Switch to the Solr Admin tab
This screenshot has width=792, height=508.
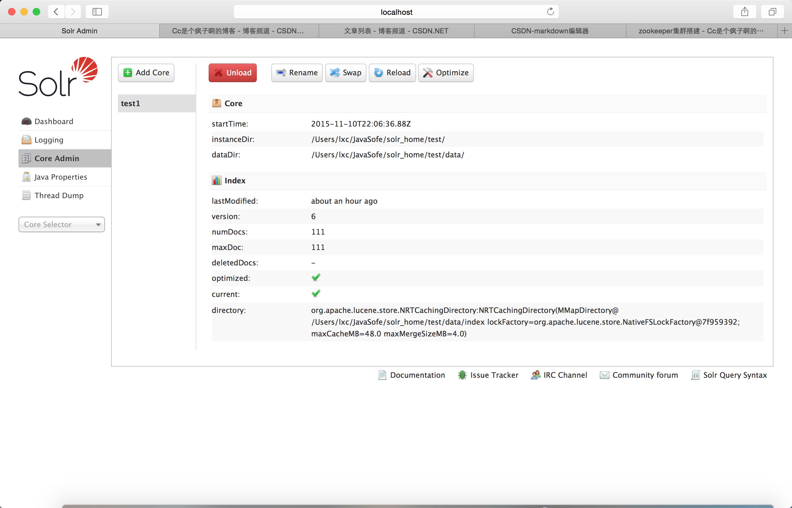[x=80, y=31]
